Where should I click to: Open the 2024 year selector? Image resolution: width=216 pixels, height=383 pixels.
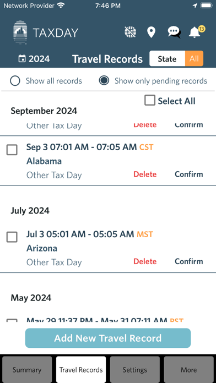(x=34, y=59)
